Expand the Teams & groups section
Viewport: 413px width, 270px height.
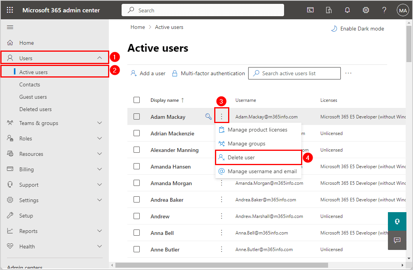coord(54,123)
